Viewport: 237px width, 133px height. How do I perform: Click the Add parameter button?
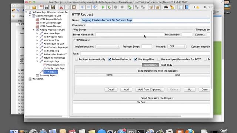tap(126, 89)
